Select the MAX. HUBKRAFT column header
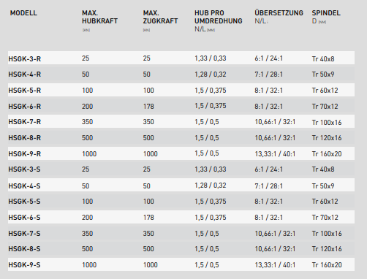 click(x=99, y=17)
